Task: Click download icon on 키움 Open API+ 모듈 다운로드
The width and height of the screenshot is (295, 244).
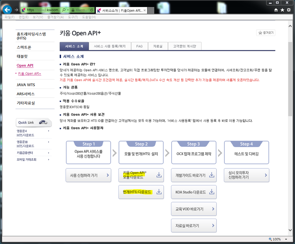Action: pos(159,175)
